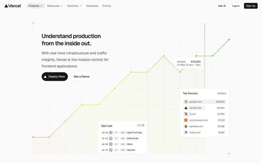Click the middleware icon on the 24:59 log row
The height and width of the screenshot is (163, 262).
111,133
